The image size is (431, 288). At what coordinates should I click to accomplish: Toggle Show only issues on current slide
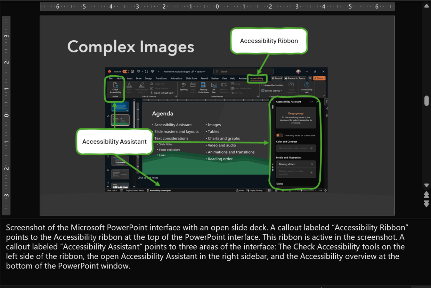(279, 135)
